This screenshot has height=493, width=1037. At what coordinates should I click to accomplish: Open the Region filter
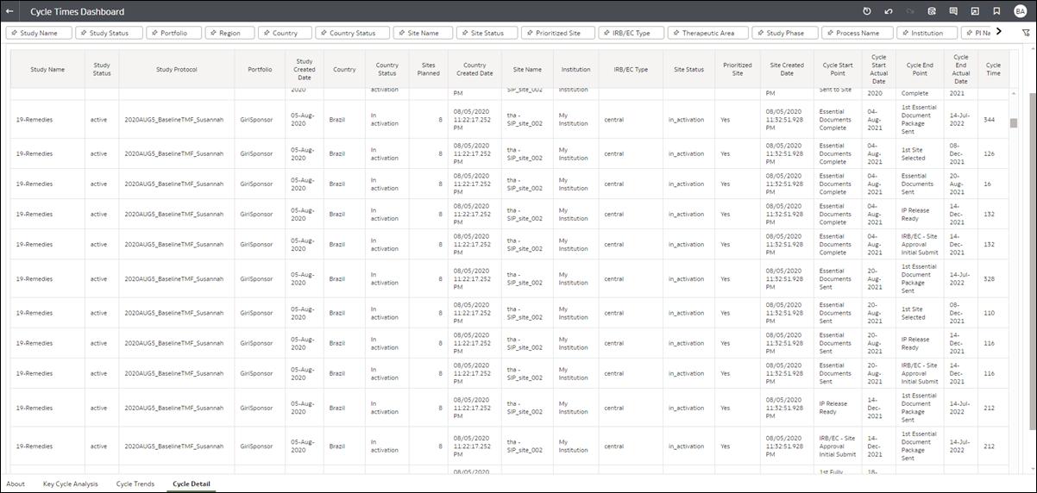[229, 33]
